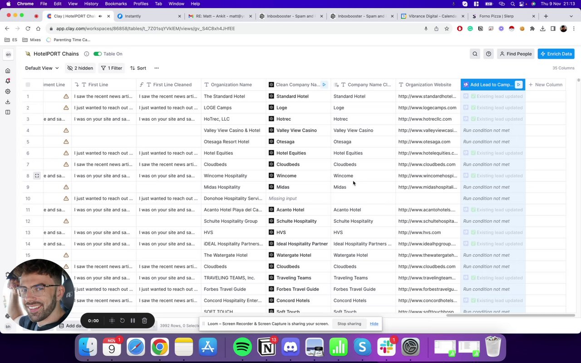The image size is (581, 363).
Task: Switch to the Vibrance Digital Calendar tab
Action: point(432,16)
